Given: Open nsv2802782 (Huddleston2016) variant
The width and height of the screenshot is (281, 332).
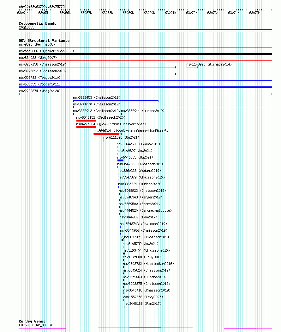Looking at the screenshot, I should click(x=148, y=264).
